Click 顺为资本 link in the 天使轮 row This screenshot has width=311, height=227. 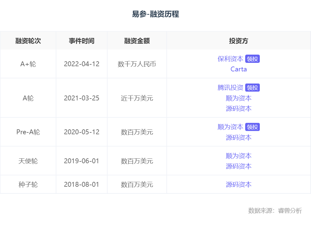click(x=239, y=156)
